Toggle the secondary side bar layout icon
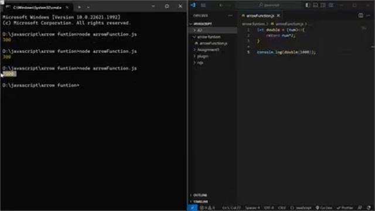 323,5
